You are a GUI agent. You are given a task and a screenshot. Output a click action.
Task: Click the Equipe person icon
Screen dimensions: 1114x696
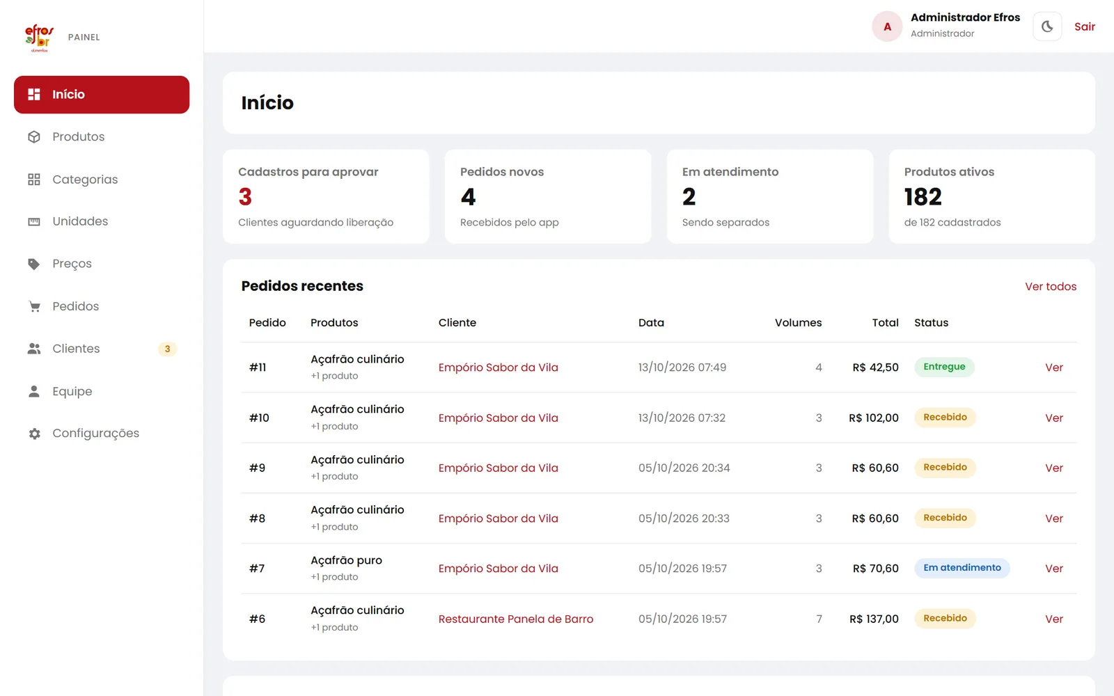(x=34, y=391)
